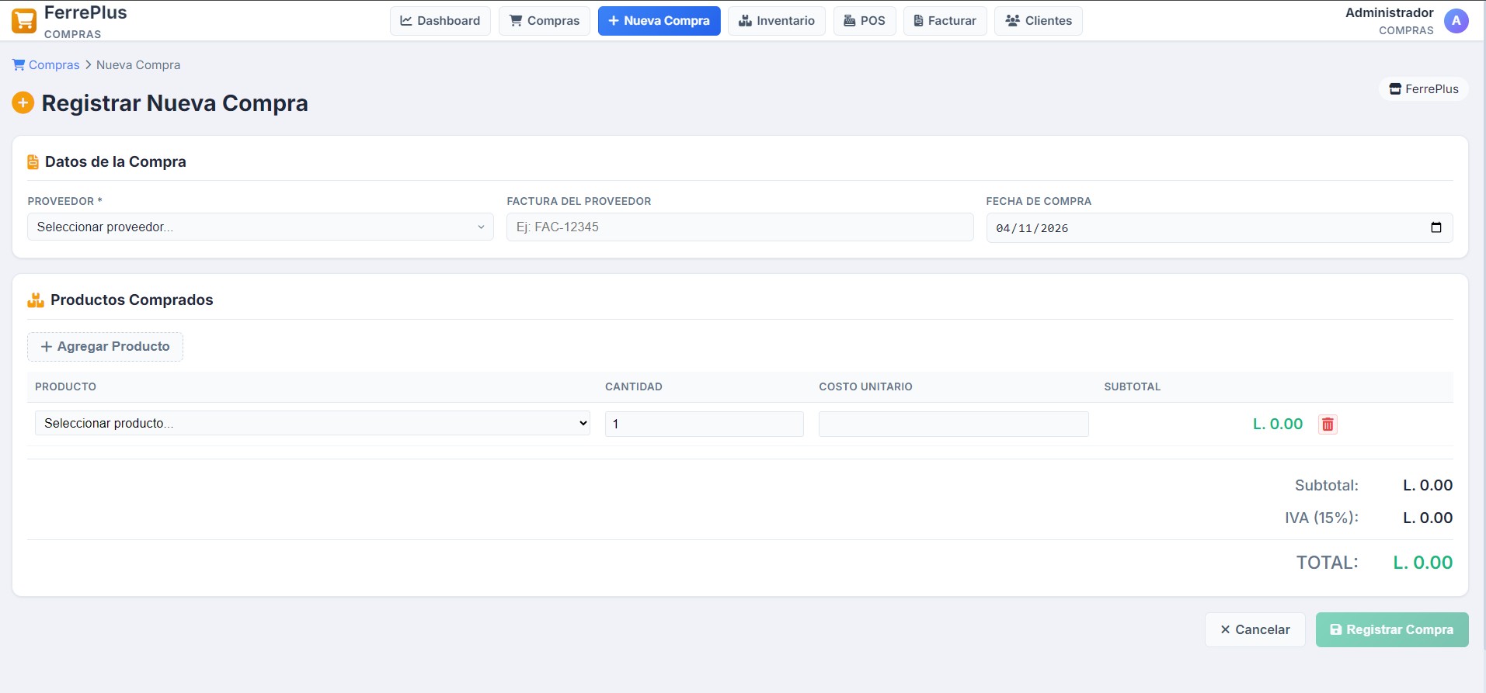Switch to the POS page
Image resolution: width=1486 pixels, height=693 pixels.
point(865,21)
